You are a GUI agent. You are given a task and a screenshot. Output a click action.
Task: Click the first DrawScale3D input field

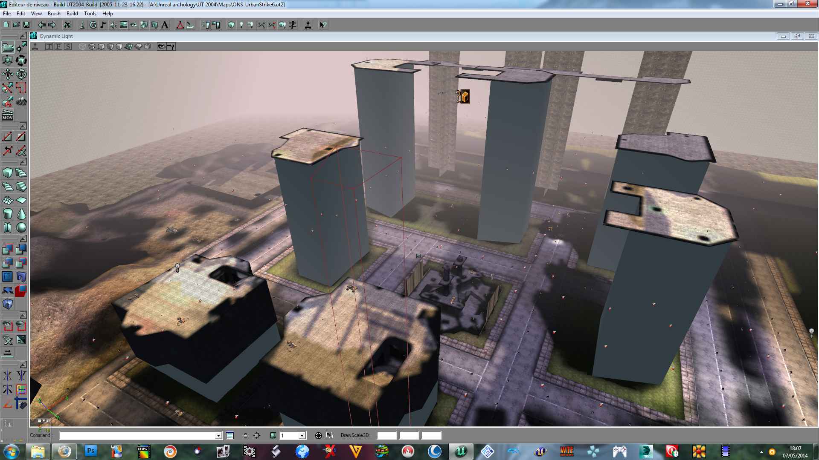tap(387, 435)
